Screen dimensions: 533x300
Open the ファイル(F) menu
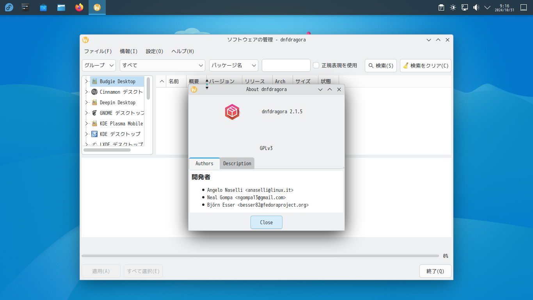[x=98, y=51]
